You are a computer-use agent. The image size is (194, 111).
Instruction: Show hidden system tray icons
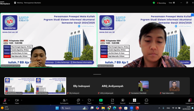159,108
